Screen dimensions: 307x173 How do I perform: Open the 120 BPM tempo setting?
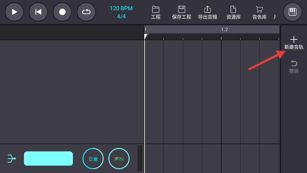(x=121, y=8)
